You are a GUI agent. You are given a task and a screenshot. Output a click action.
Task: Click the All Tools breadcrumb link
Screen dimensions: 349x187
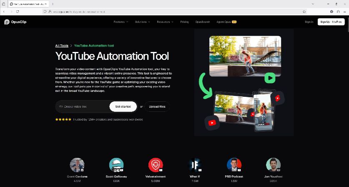tap(62, 46)
